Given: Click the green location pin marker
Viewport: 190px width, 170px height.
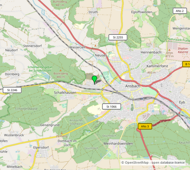Looking at the screenshot, I should 94,80.
